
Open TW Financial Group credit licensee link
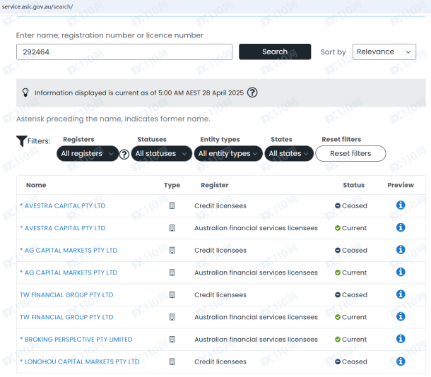(x=66, y=294)
